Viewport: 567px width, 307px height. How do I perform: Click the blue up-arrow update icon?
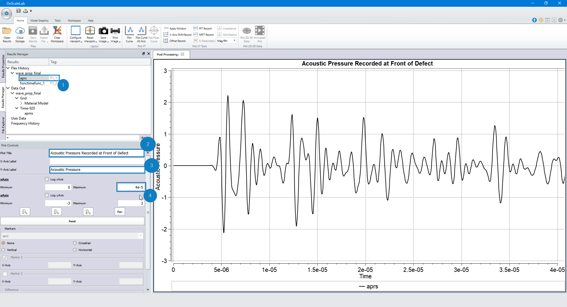[534, 20]
